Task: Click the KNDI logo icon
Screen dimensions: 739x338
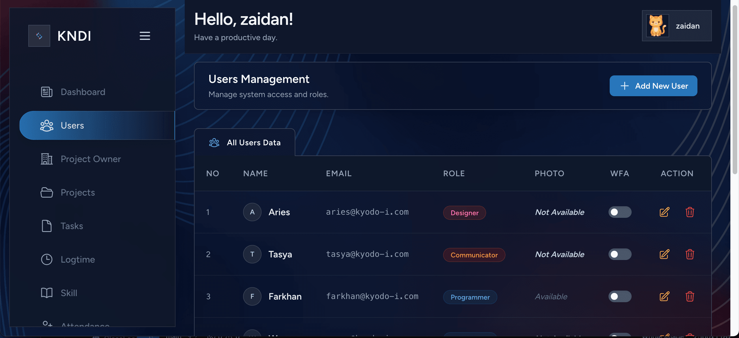Action: click(x=39, y=36)
